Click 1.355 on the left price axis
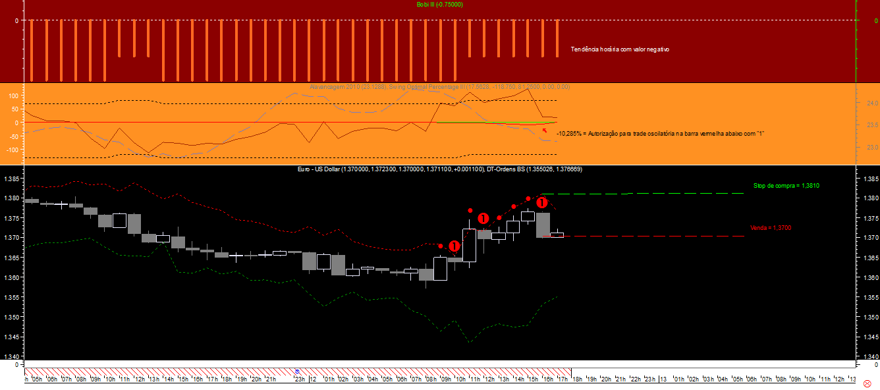880x390 pixels. pos(12,298)
